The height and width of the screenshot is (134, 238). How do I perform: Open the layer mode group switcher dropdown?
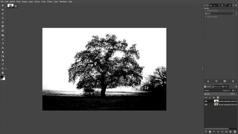(x=234, y=90)
